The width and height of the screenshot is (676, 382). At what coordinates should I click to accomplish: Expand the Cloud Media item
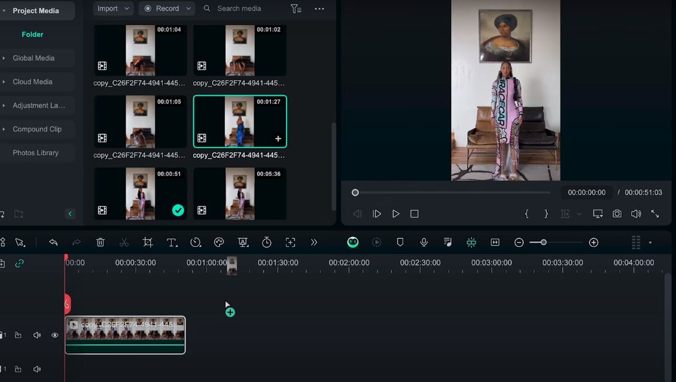click(4, 82)
